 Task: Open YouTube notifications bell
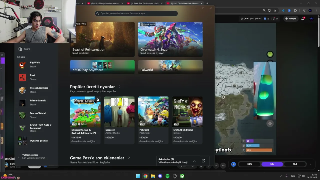pos(303,18)
